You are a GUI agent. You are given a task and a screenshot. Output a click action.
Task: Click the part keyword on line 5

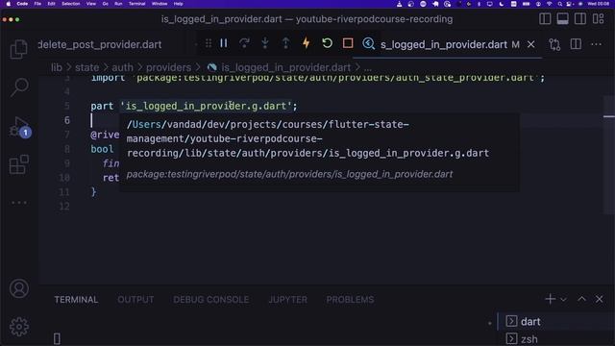(x=102, y=106)
